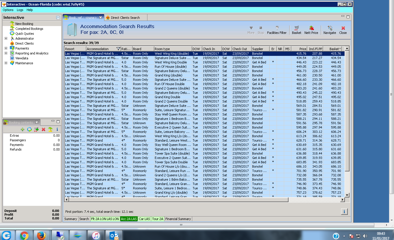The height and width of the screenshot is (240, 394).
Task: Open Quick Quotes in the tree
Action: [25, 34]
